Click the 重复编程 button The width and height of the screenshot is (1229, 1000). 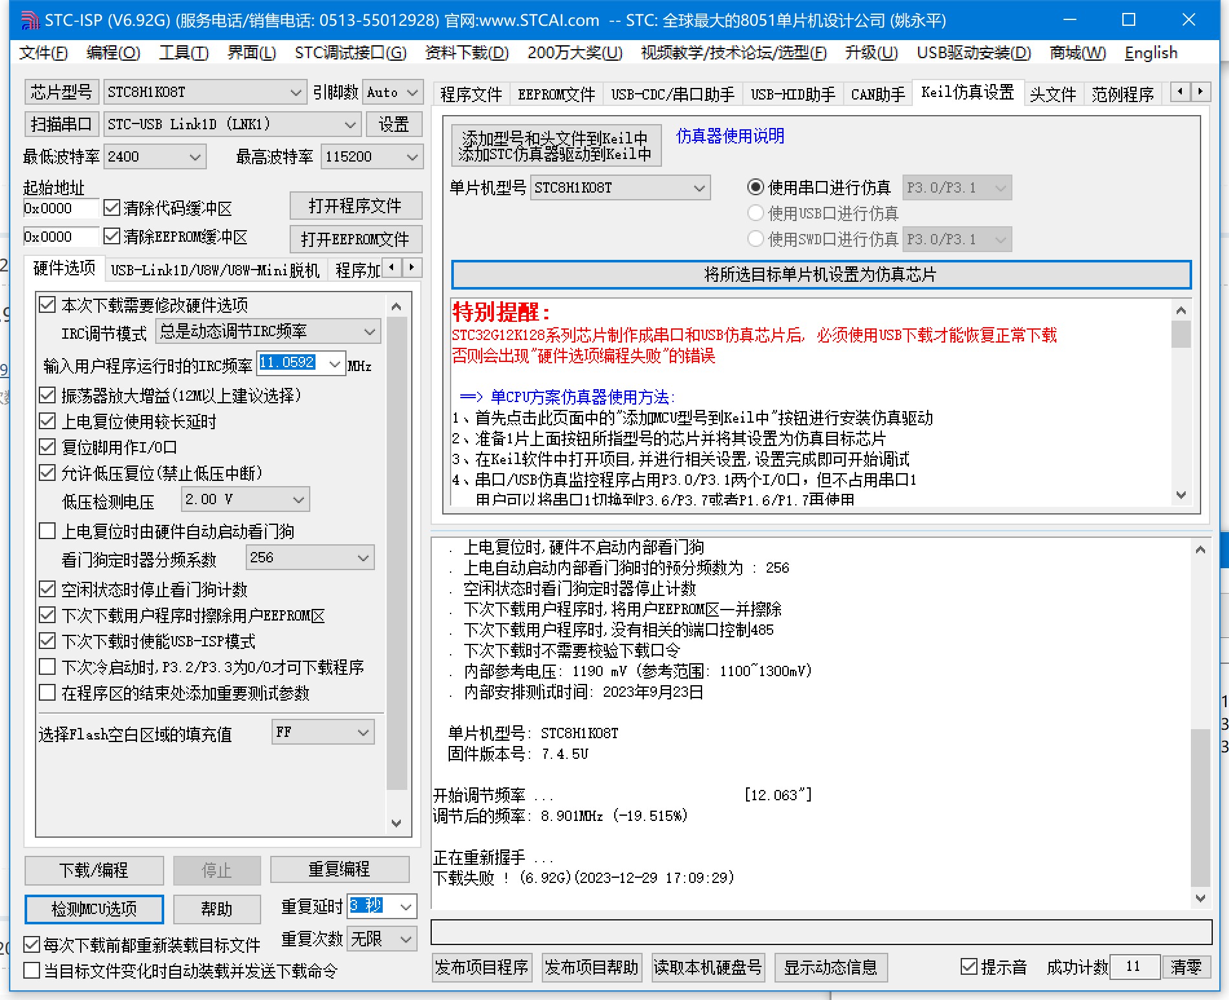click(339, 870)
